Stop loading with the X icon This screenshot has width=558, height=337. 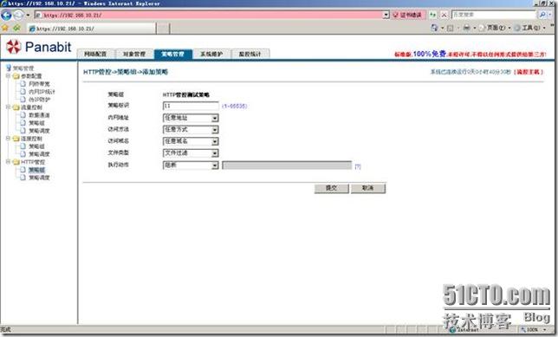coord(444,15)
